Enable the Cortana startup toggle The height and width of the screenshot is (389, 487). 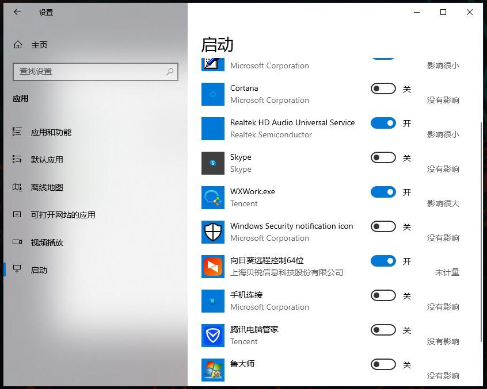pos(383,88)
